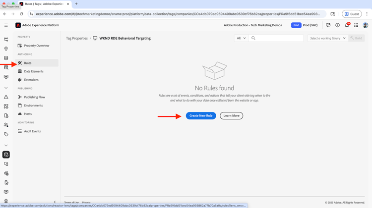
Task: Open the browser three-dot menu
Action: tap(367, 14)
